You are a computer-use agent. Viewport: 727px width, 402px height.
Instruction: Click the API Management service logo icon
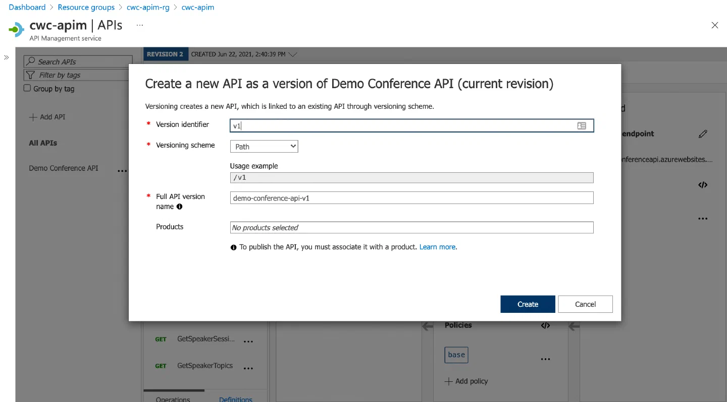pos(17,29)
